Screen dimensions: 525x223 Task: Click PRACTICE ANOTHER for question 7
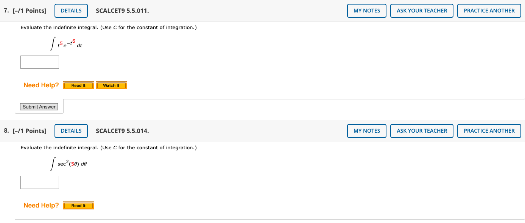[x=489, y=11]
